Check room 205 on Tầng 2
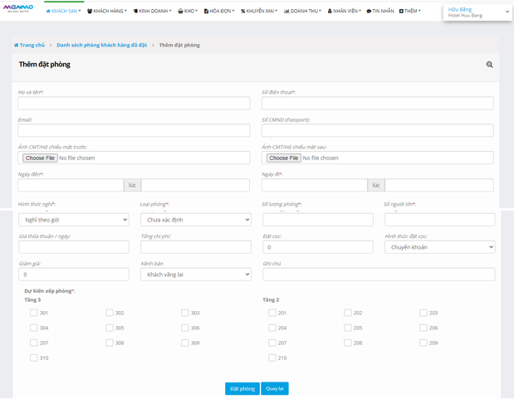 tap(347, 328)
